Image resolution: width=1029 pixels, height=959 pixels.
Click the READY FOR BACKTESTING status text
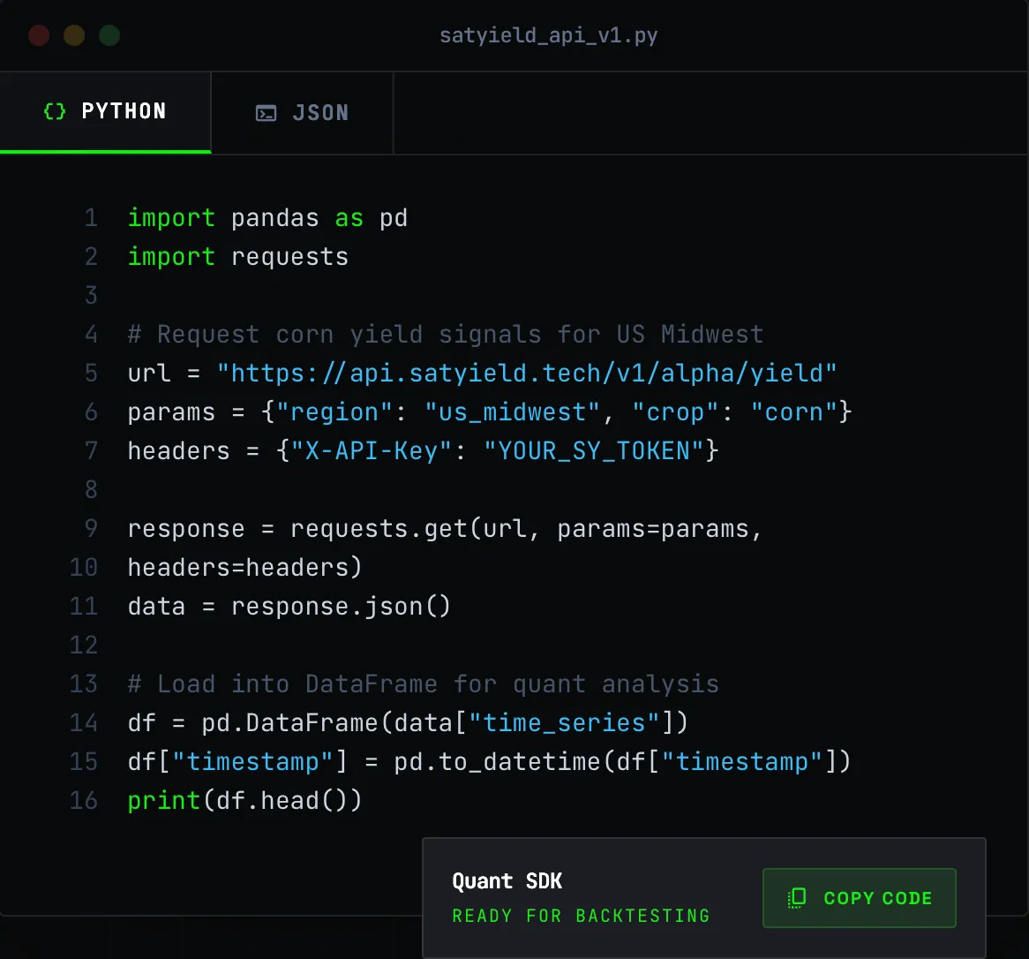pos(581,916)
